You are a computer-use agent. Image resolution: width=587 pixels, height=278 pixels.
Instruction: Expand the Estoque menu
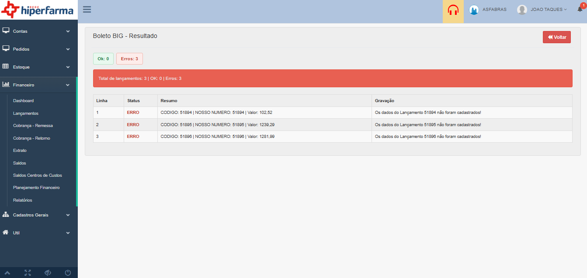pos(38,67)
